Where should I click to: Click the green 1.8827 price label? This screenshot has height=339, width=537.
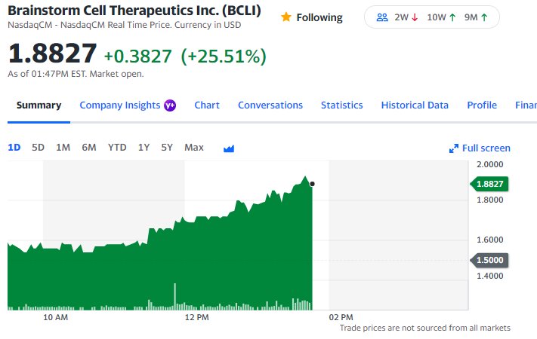point(489,185)
